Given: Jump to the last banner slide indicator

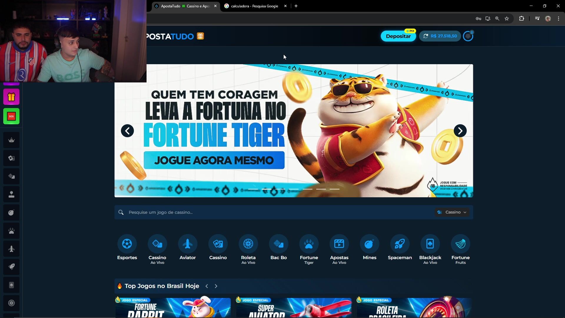Looking at the screenshot, I should (335, 189).
